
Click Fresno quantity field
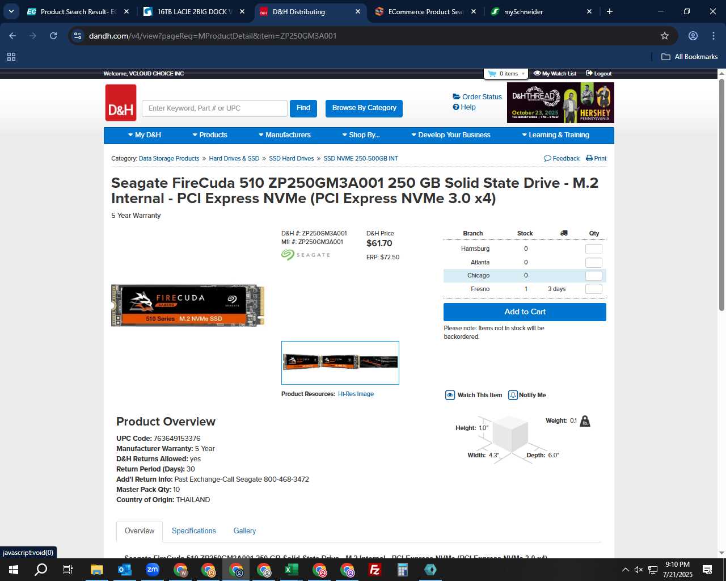[593, 289]
